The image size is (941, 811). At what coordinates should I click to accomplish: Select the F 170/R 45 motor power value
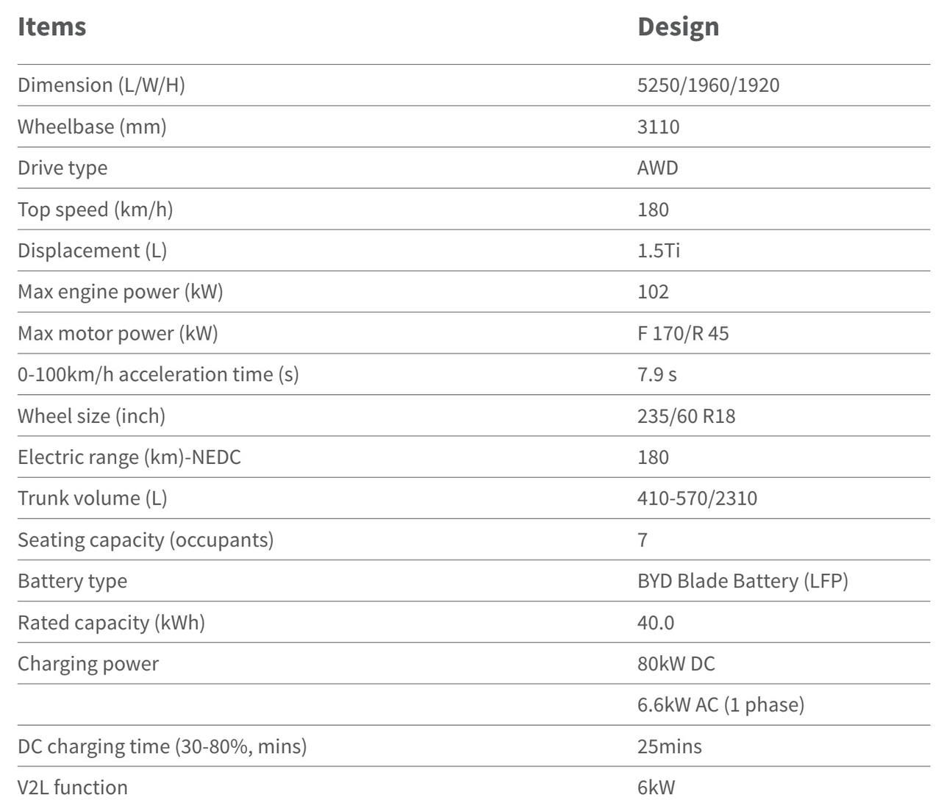[683, 333]
